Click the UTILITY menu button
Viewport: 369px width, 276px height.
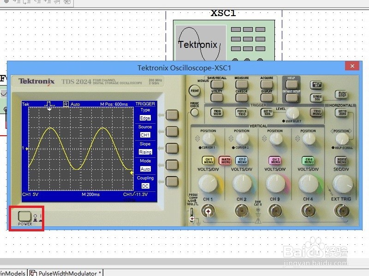[x=217, y=98]
